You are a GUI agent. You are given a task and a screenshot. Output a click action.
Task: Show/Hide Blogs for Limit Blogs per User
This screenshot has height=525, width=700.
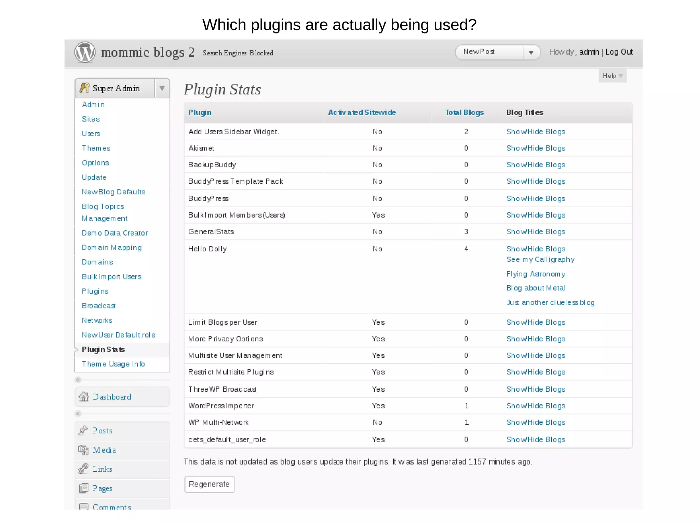click(536, 322)
